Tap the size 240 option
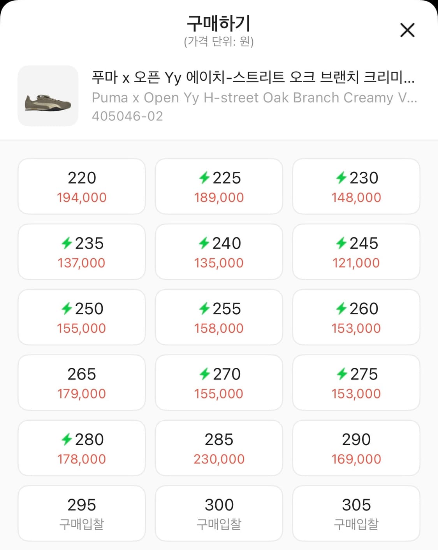 [219, 252]
